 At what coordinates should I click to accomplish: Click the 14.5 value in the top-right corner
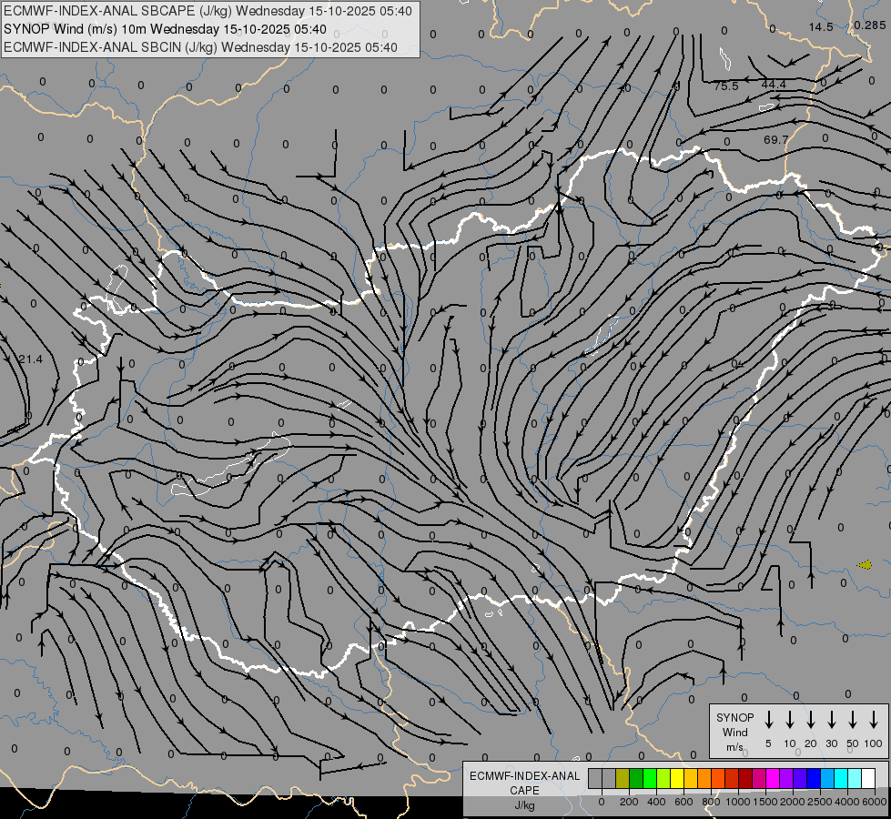[821, 26]
